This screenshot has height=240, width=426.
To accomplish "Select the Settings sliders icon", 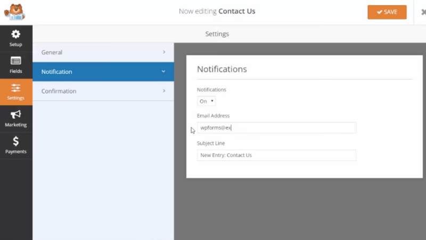I will pos(16,88).
